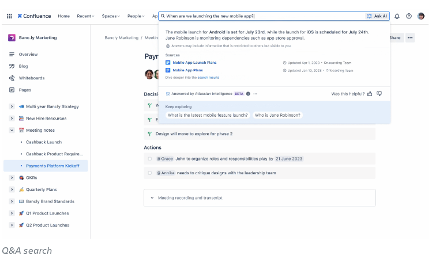Open the app switcher grid icon
Viewport: 447px width, 260px height.
[x=9, y=16]
